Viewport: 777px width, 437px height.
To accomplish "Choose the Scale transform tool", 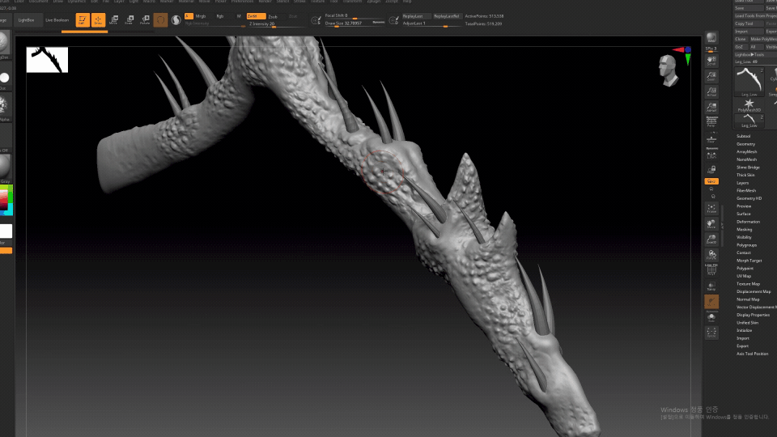I will [129, 20].
